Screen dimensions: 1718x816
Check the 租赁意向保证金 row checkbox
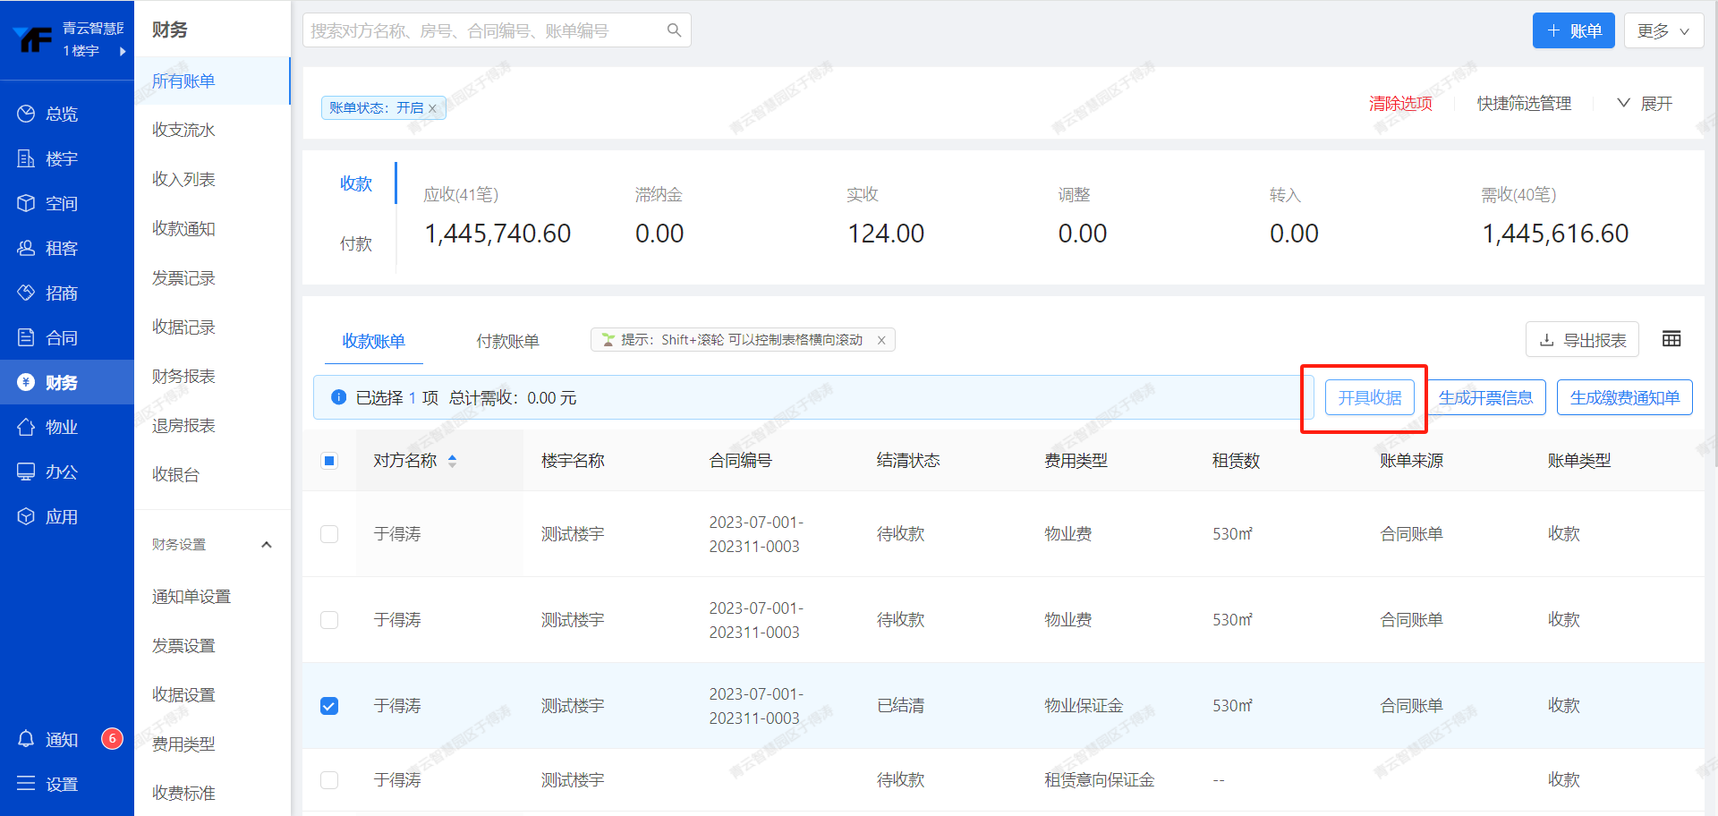[x=329, y=780]
